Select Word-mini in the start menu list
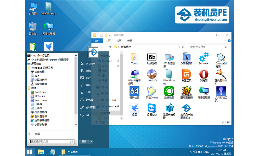The width and height of the screenshot is (259, 156). (x=41, y=100)
